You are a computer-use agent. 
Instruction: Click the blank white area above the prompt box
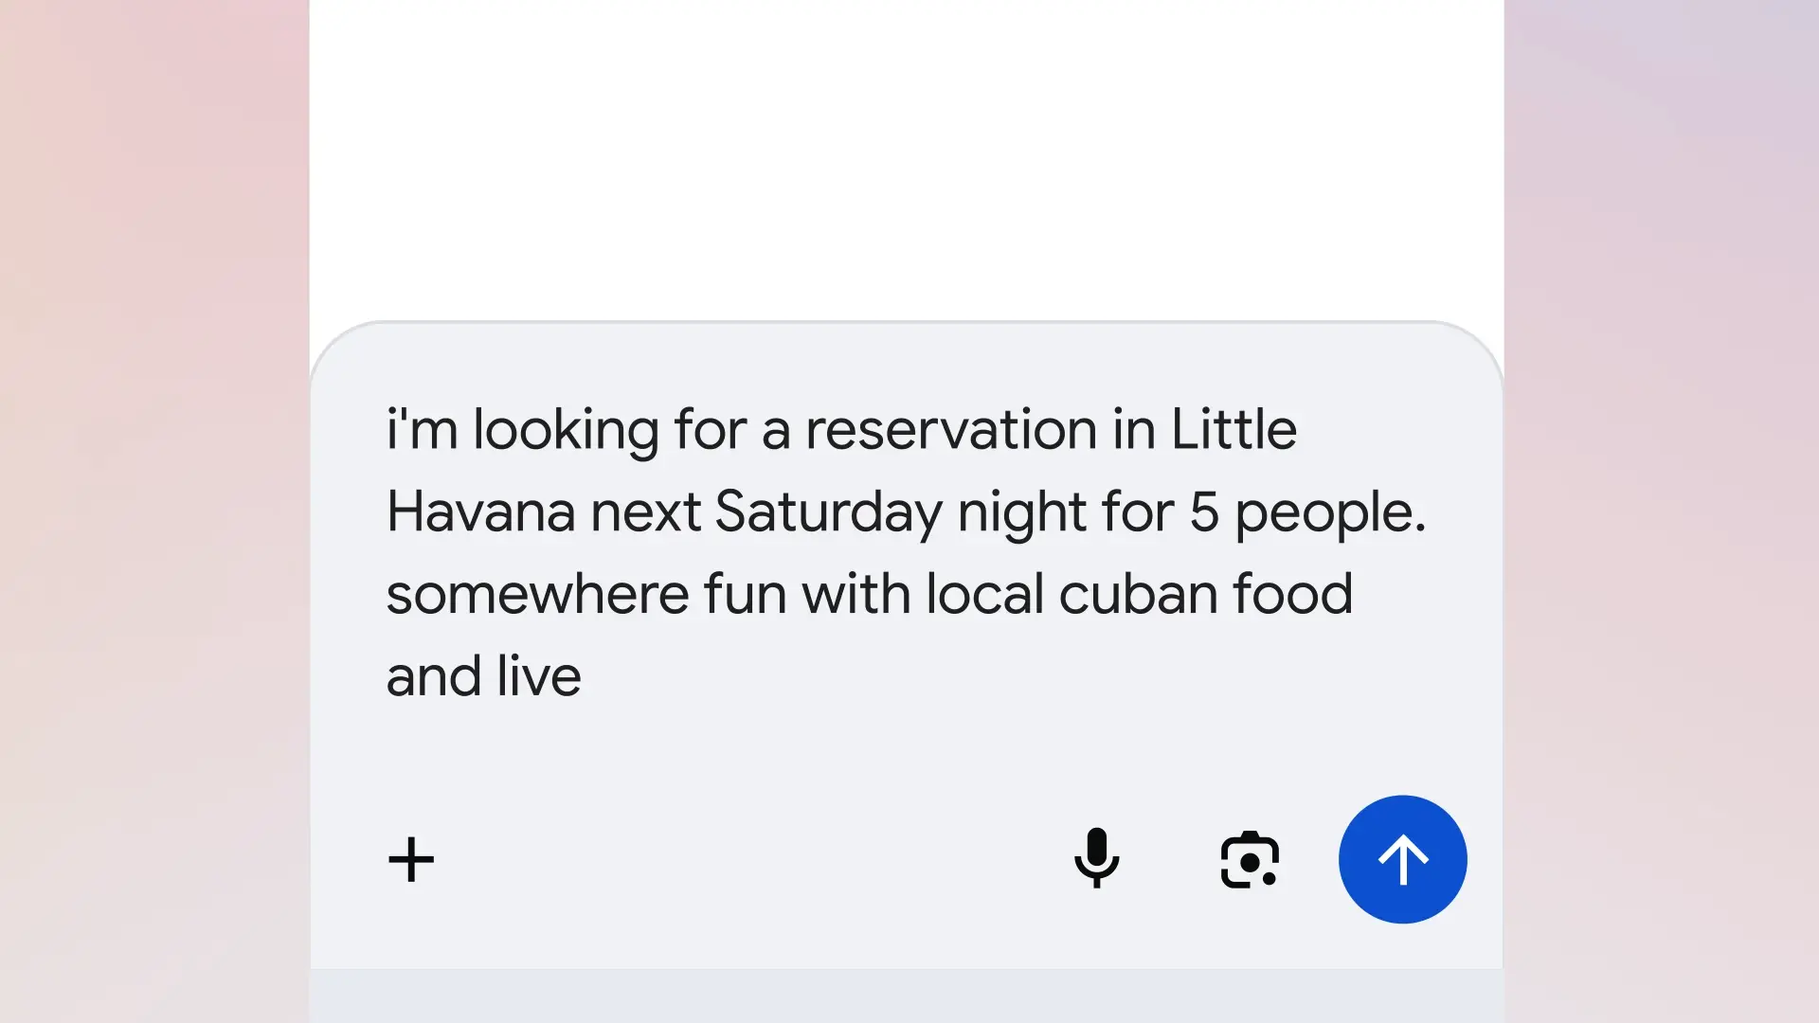pyautogui.click(x=906, y=152)
